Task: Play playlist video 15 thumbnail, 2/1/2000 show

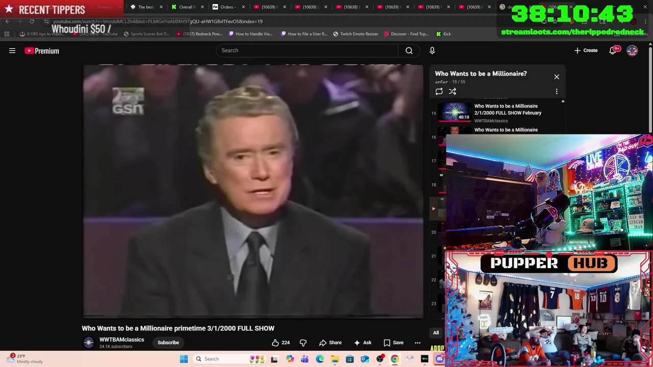Action: [x=455, y=113]
